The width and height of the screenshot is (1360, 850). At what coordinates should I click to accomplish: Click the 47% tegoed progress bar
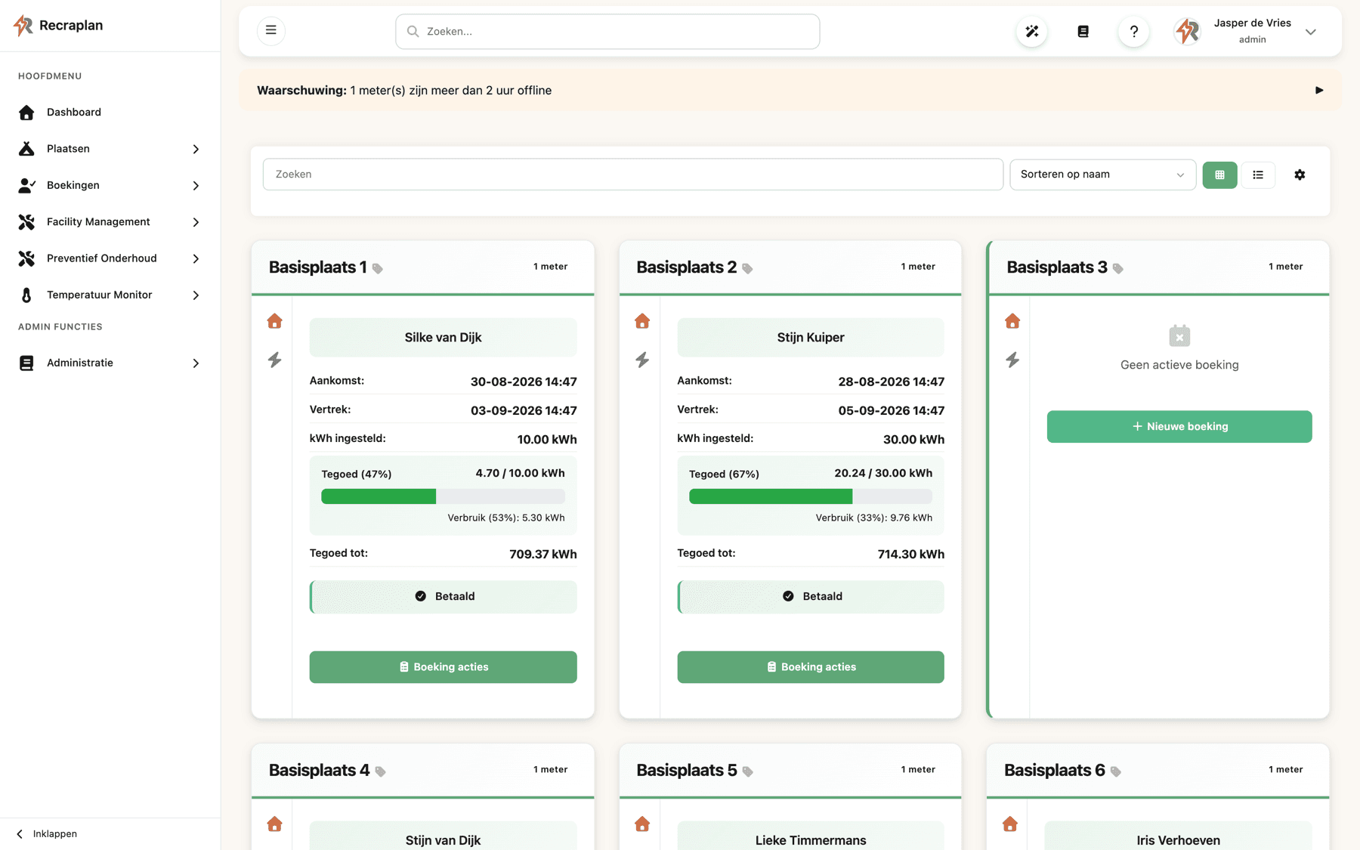[x=443, y=496]
